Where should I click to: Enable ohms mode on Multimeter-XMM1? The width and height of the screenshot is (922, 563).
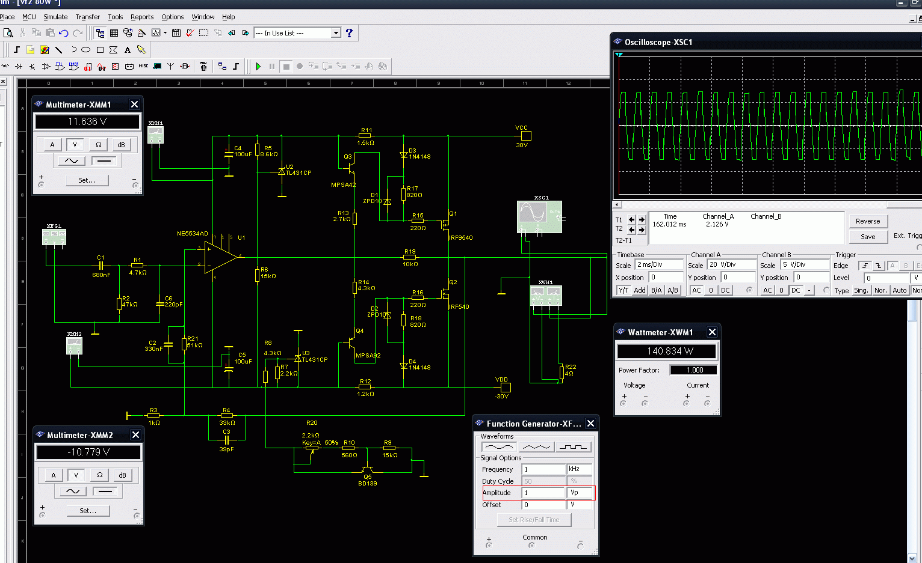click(98, 145)
